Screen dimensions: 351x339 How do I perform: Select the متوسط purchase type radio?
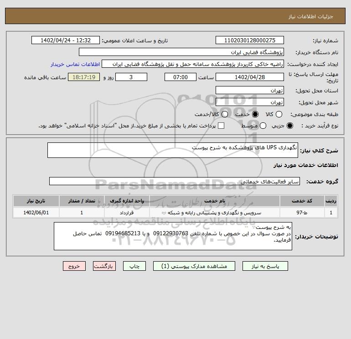tap(263, 126)
